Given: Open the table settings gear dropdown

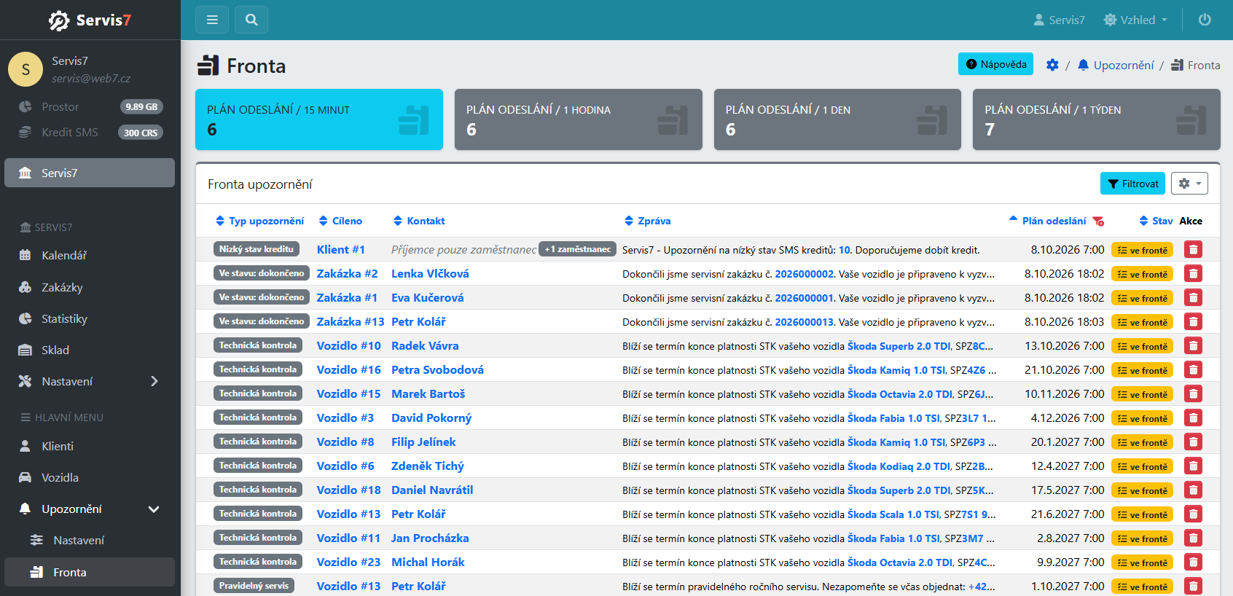Looking at the screenshot, I should 1189,184.
